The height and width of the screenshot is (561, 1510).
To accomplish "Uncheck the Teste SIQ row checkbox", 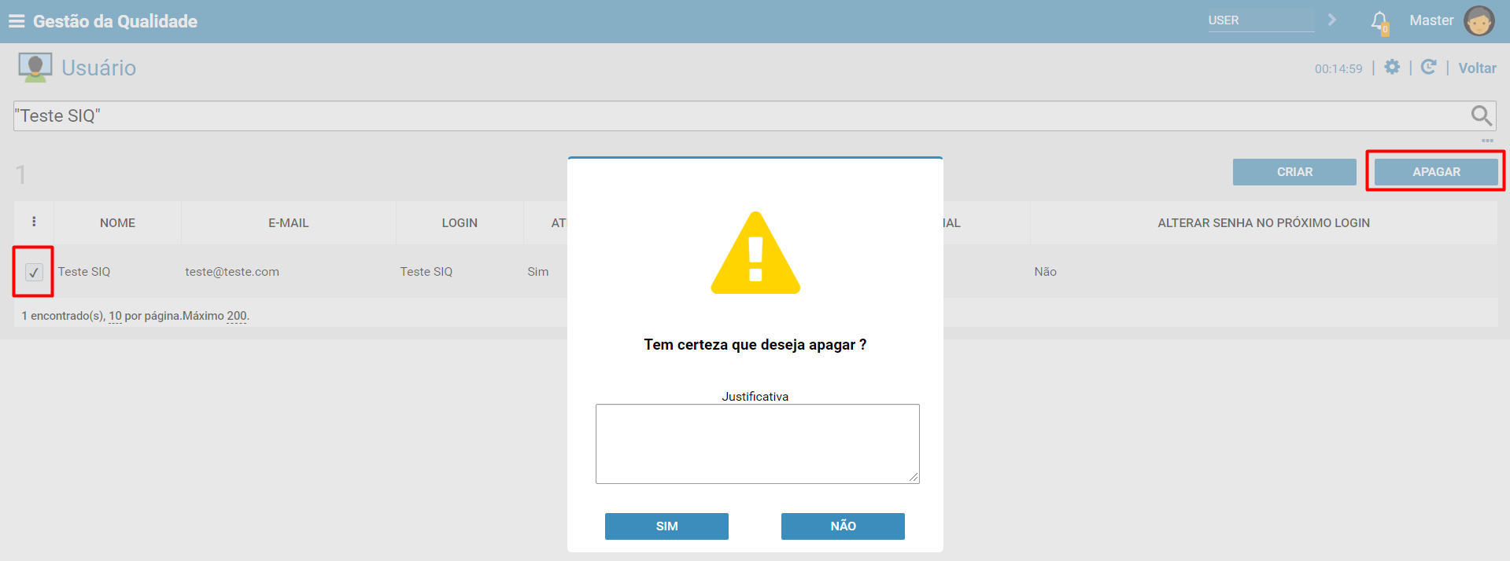I will click(34, 272).
